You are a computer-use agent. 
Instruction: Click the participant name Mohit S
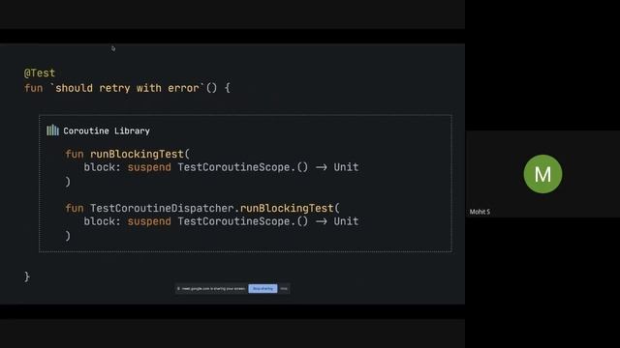tap(480, 212)
